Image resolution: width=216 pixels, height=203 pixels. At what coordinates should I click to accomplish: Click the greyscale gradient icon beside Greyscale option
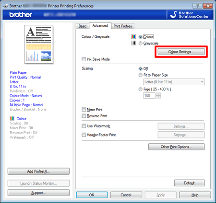coord(133,43)
